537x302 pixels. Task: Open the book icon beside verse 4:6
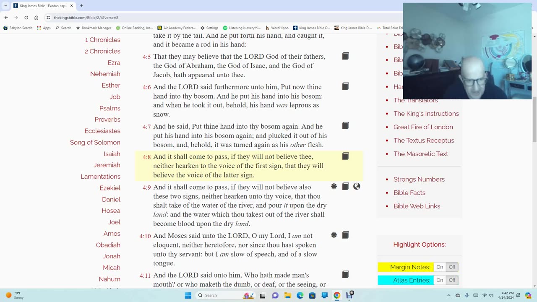point(345,86)
